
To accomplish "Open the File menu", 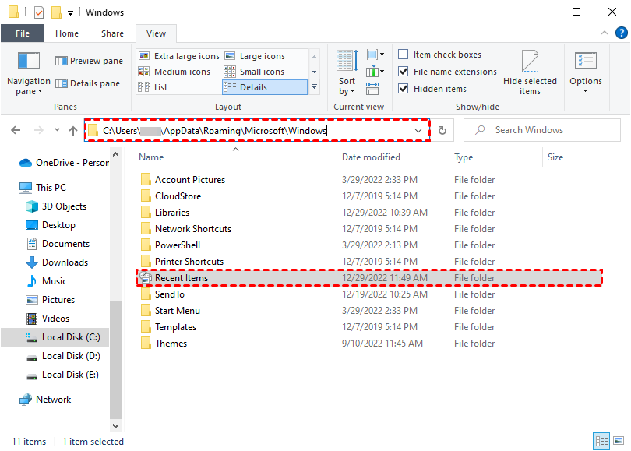I will point(23,33).
